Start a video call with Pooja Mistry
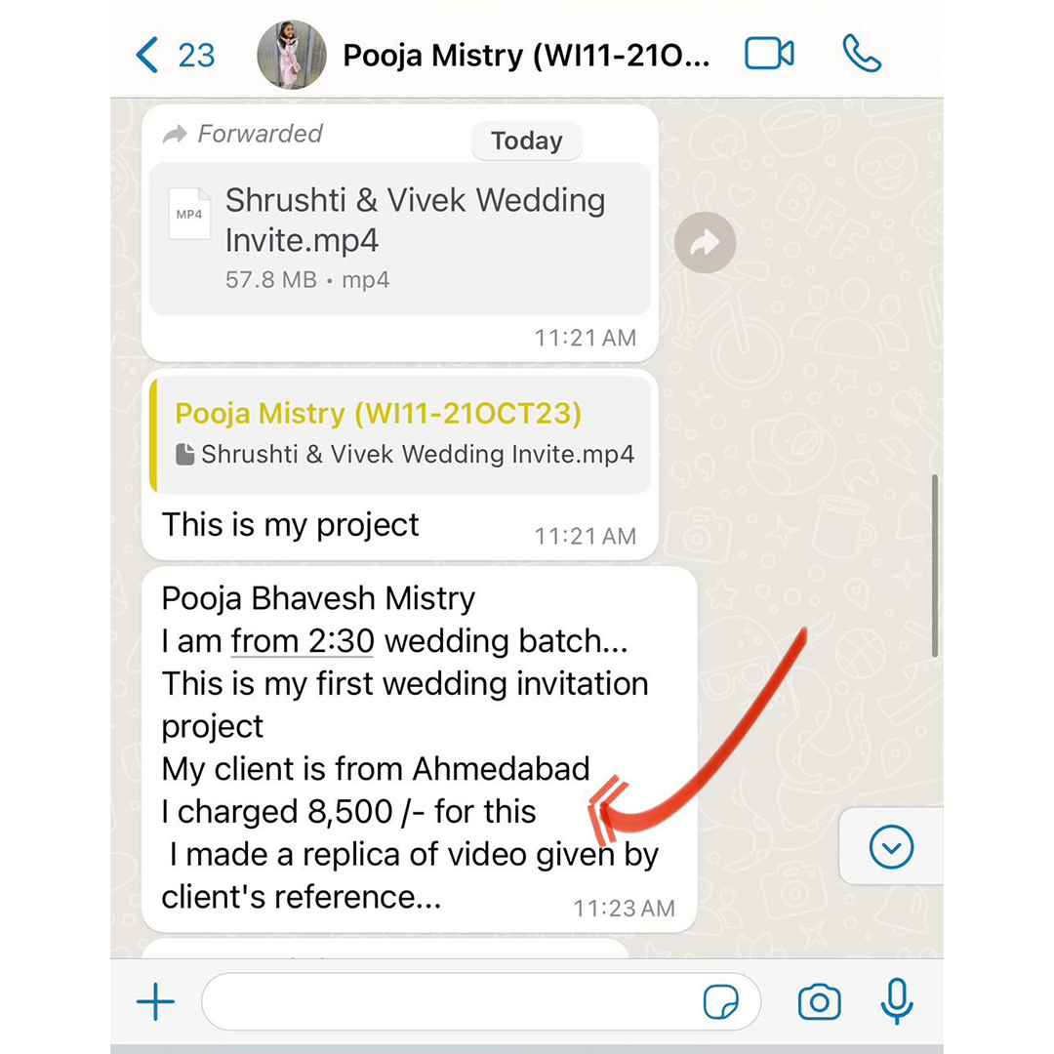This screenshot has height=1054, width=1054. 769,55
